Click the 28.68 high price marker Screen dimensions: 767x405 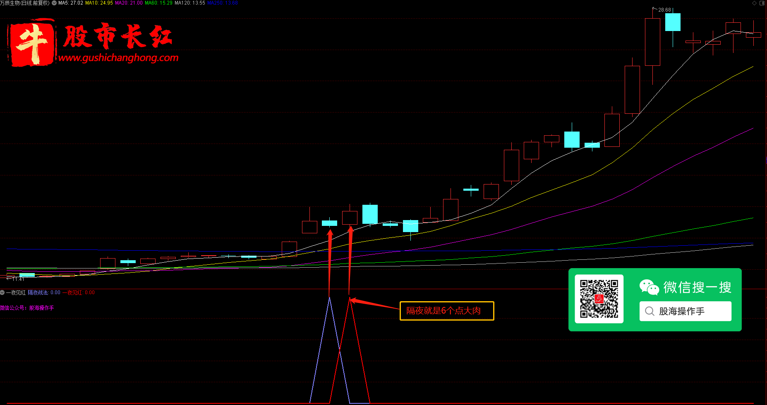[664, 10]
